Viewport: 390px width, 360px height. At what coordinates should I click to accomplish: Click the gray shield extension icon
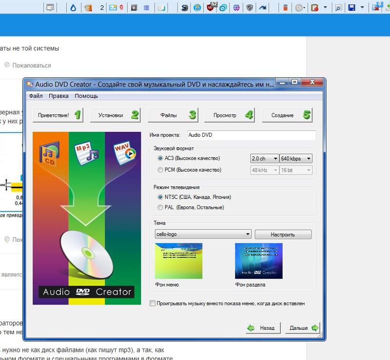[250, 8]
